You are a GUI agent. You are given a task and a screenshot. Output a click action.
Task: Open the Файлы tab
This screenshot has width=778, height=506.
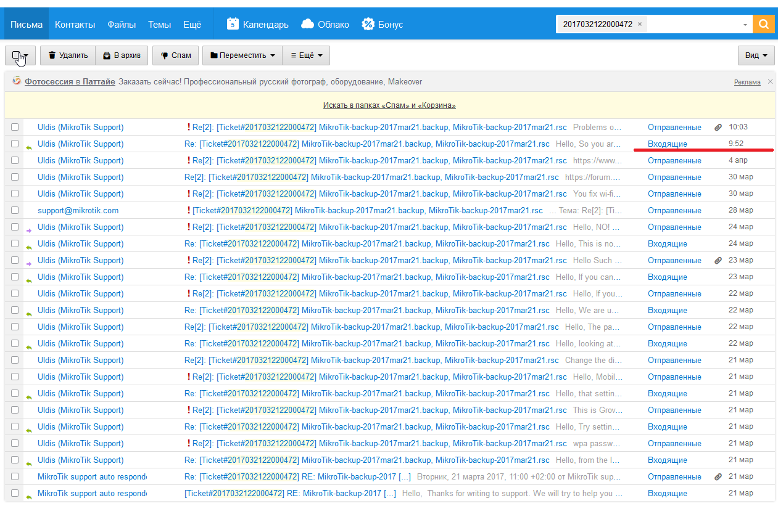click(122, 25)
